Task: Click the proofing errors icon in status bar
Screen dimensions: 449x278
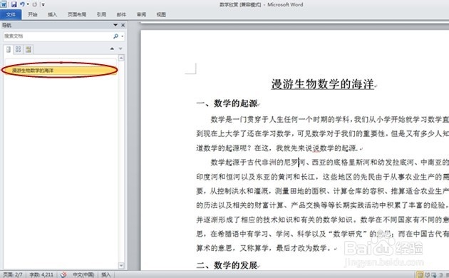Action: [63, 274]
